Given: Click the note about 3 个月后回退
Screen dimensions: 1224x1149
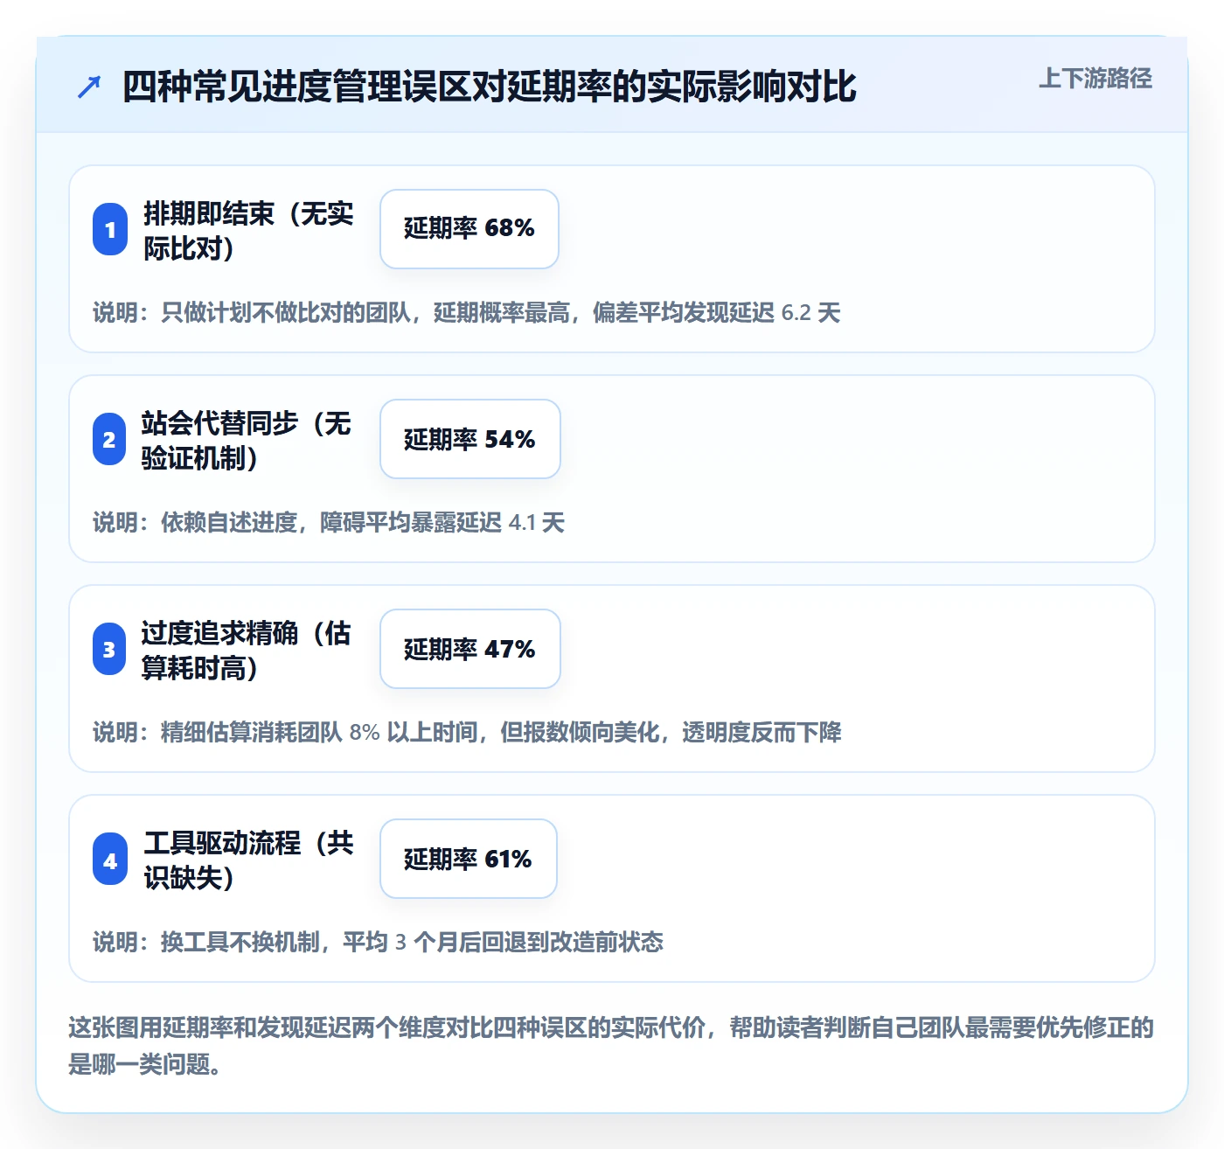Looking at the screenshot, I should tap(378, 942).
